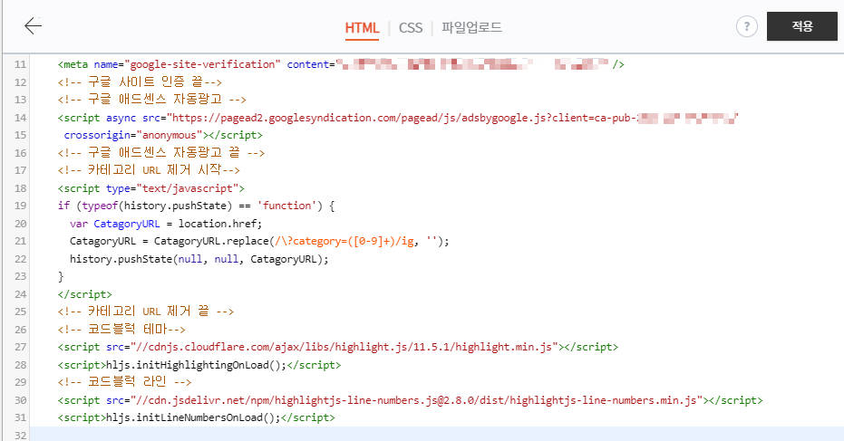Image resolution: width=844 pixels, height=441 pixels.
Task: Click line number 30 in gutter
Action: 21,400
